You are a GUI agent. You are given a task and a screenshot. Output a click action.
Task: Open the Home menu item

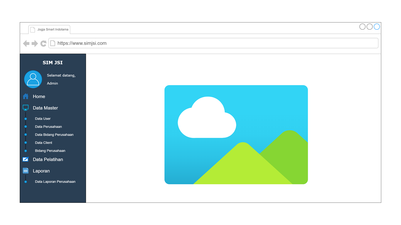coord(39,97)
